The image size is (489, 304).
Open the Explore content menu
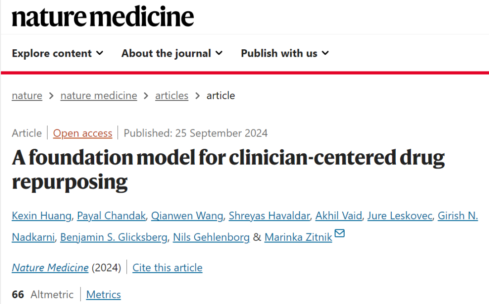pos(58,53)
